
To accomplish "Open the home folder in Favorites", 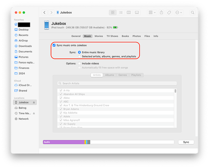I will [22, 25].
